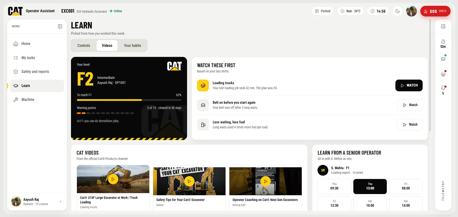Screen dimensions: 458x217
Task: Click the seat belt icon in list
Action: [x=203, y=105]
